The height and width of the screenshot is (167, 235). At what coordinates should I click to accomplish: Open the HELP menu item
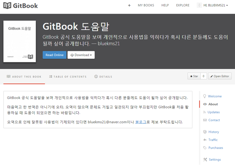pyautogui.click(x=165, y=5)
